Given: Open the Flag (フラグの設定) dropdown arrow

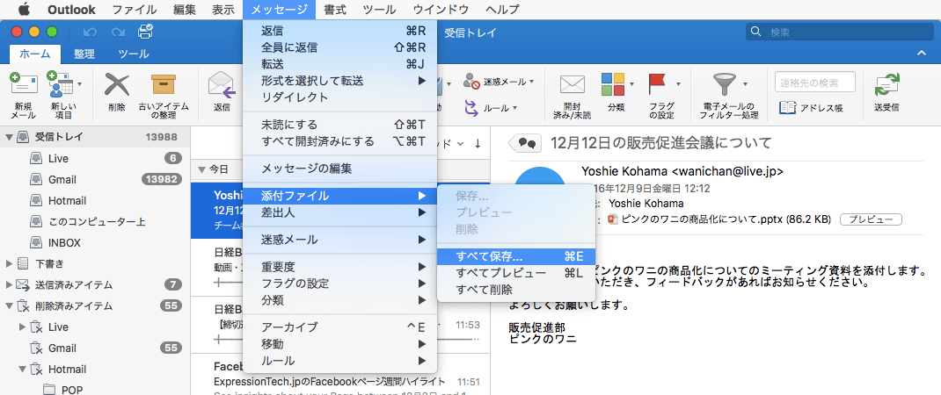Looking at the screenshot, I should [x=678, y=84].
